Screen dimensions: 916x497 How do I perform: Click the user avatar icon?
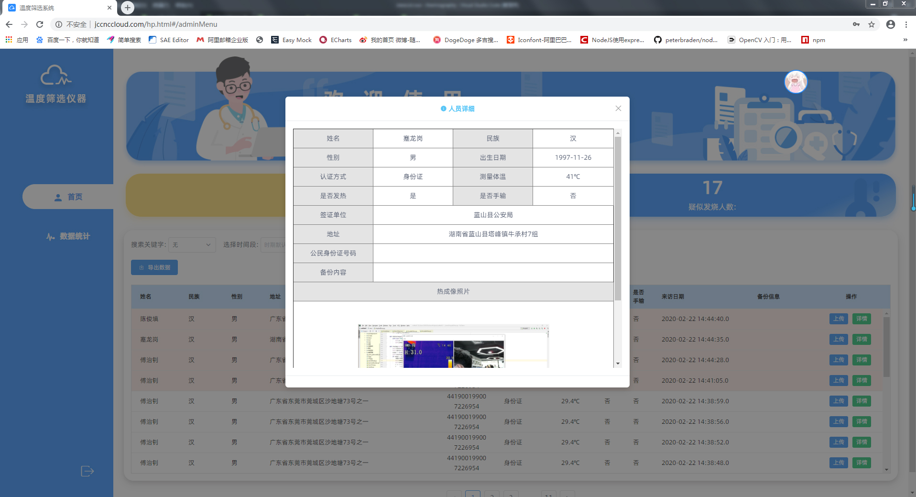pyautogui.click(x=796, y=82)
